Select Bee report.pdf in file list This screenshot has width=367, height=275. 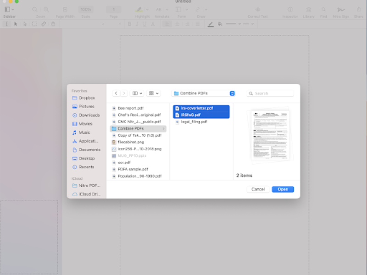[x=131, y=108]
